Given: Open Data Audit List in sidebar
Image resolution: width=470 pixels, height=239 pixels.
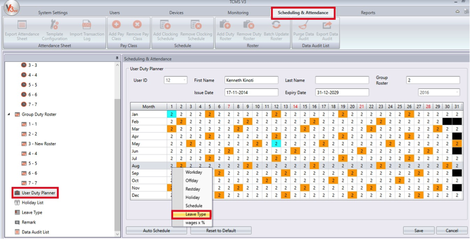Looking at the screenshot, I should (32, 232).
